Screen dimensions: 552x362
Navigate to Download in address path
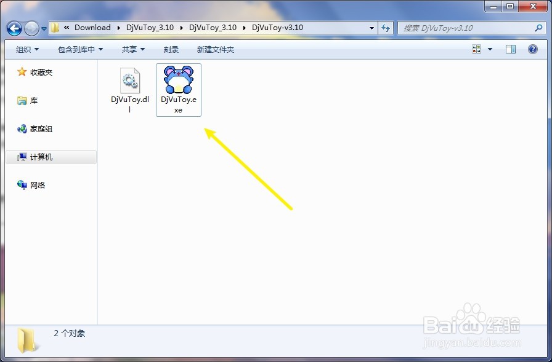[92, 28]
